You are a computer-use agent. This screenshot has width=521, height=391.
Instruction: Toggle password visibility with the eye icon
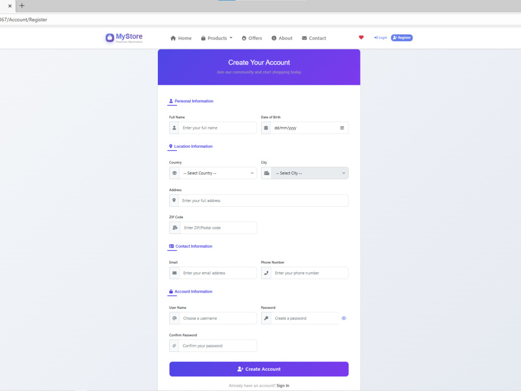coord(344,318)
